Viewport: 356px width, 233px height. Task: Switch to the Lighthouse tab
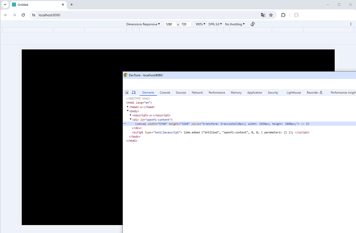tap(293, 93)
